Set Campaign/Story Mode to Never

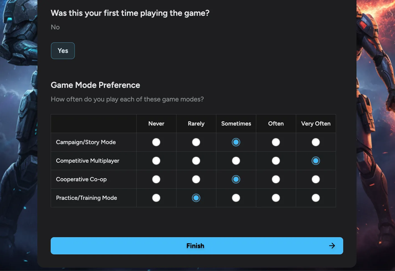point(156,142)
